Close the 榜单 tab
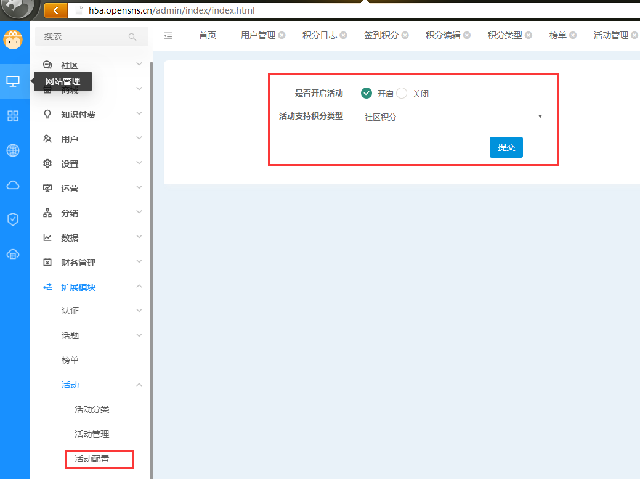640x479 pixels. pyautogui.click(x=573, y=35)
